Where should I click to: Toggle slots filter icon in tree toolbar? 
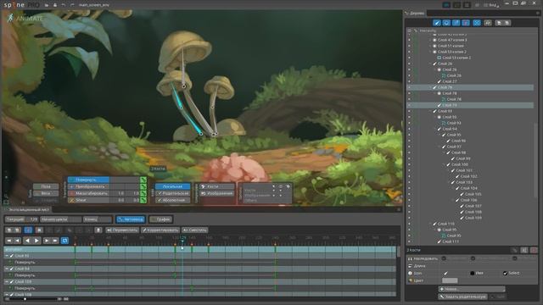pos(446,23)
